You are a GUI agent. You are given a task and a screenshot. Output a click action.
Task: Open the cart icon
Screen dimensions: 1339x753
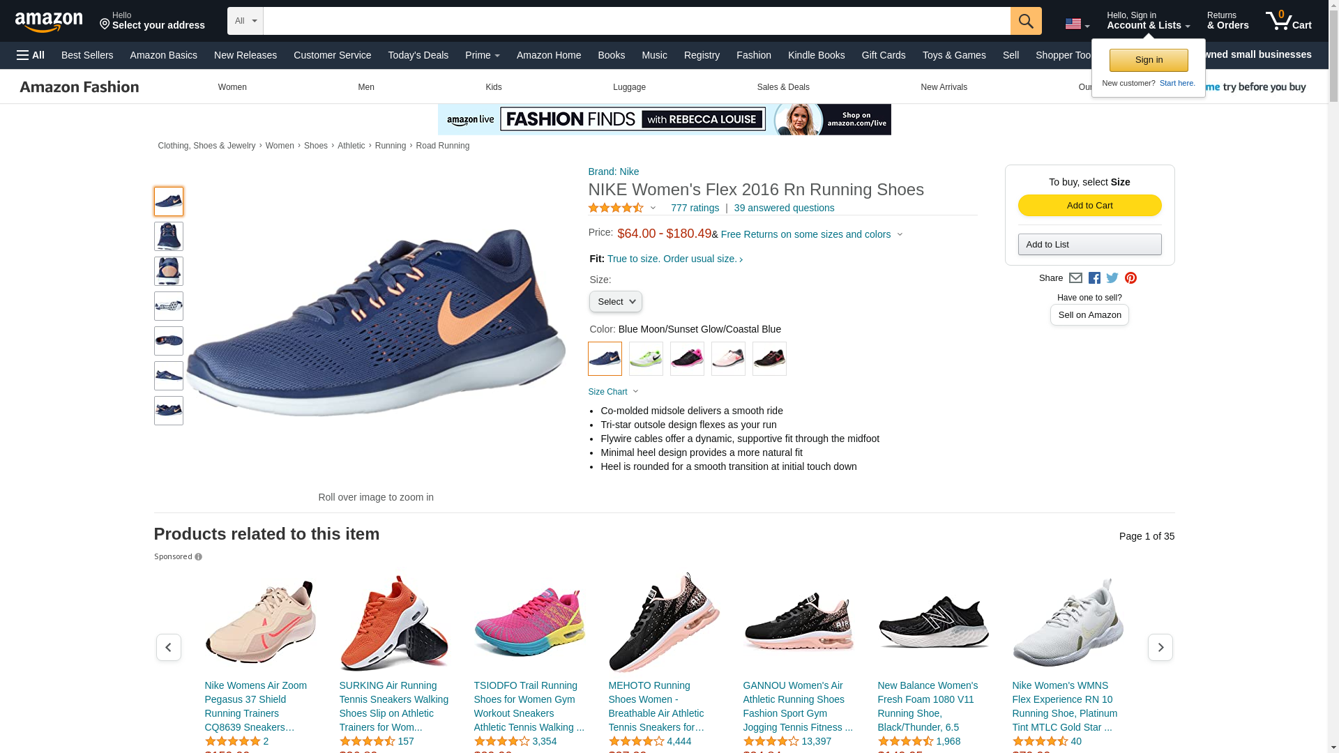pos(1289,20)
